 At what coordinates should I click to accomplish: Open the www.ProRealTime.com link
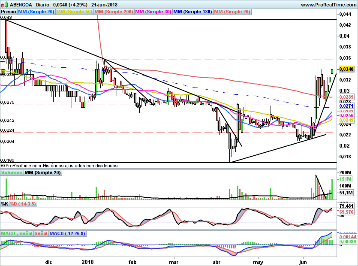(328, 5)
